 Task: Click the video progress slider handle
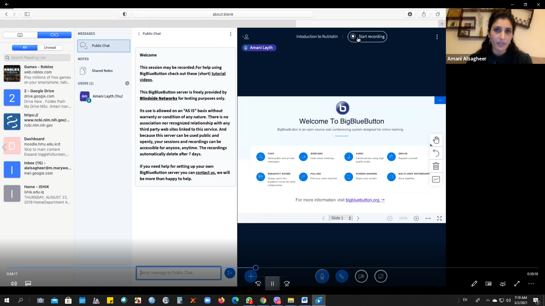(256, 268)
